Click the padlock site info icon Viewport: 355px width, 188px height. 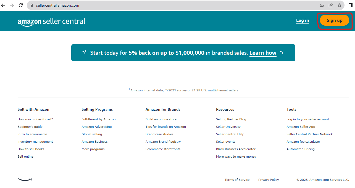coord(32,5)
